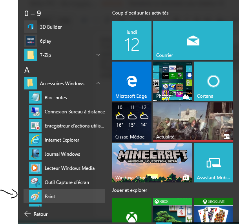Launch the 6play app icon
The width and height of the screenshot is (239, 224).
point(31,41)
